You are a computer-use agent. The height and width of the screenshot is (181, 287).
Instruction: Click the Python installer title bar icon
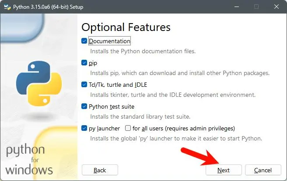tap(7, 7)
